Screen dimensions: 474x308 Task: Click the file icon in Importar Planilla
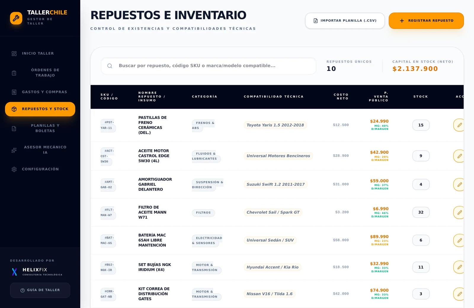[316, 21]
